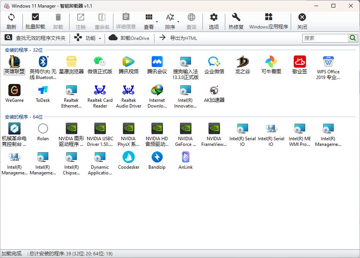360x258 pixels.
Task: Click 查找无效的程序文件夹 button
Action: pyautogui.click(x=35, y=38)
